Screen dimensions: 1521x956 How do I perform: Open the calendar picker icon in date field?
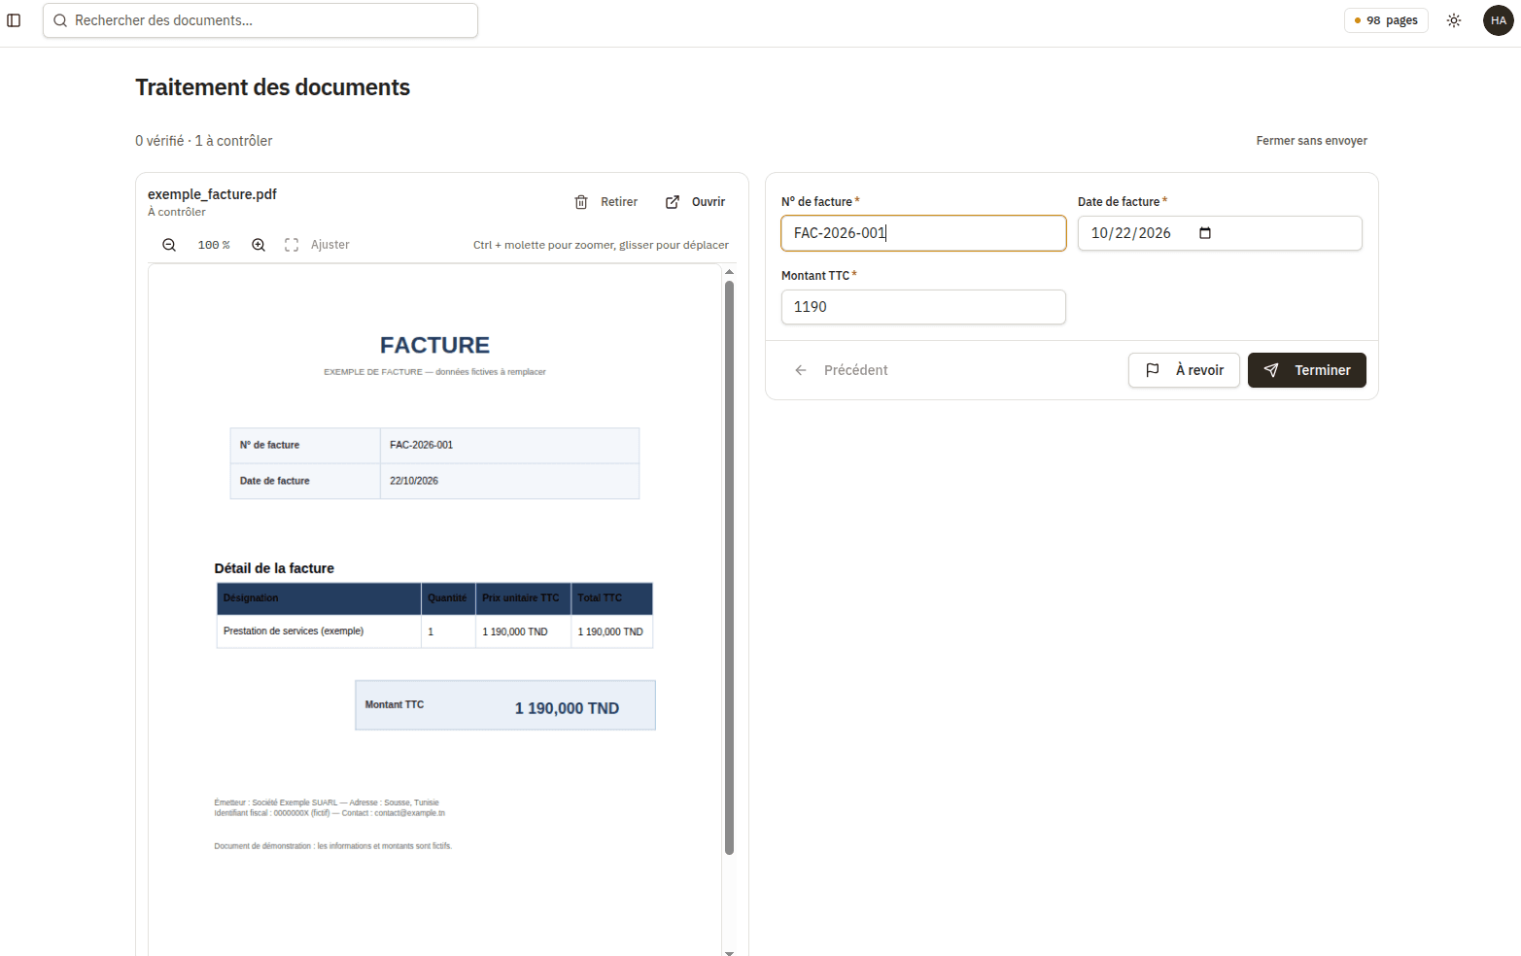pos(1205,233)
